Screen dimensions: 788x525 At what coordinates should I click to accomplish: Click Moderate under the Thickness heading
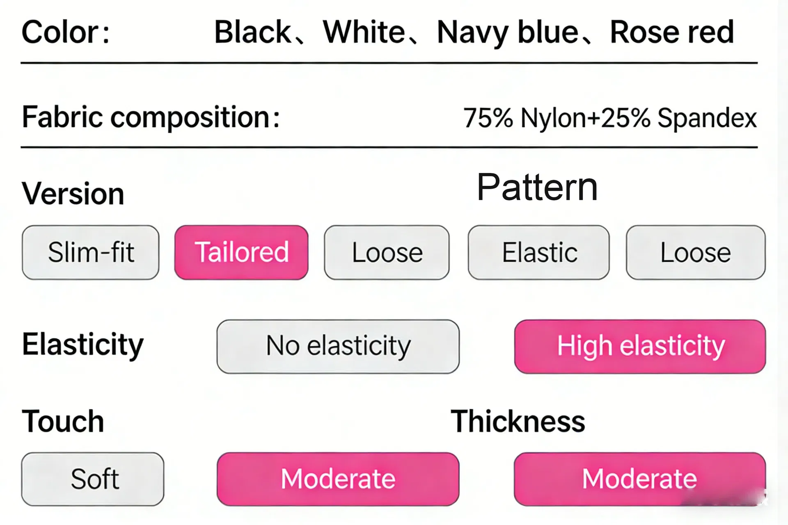click(x=639, y=479)
